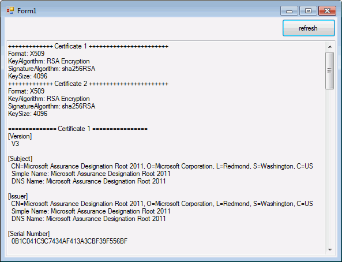Image resolution: width=342 pixels, height=262 pixels.
Task: Click the scrollbar up arrow
Action: 330,47
